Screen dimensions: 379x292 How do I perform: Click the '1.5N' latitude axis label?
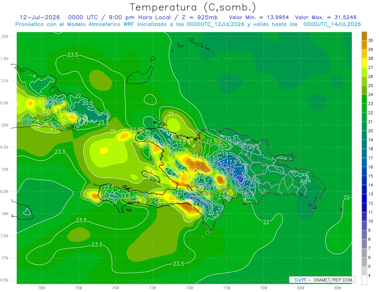(4, 59)
